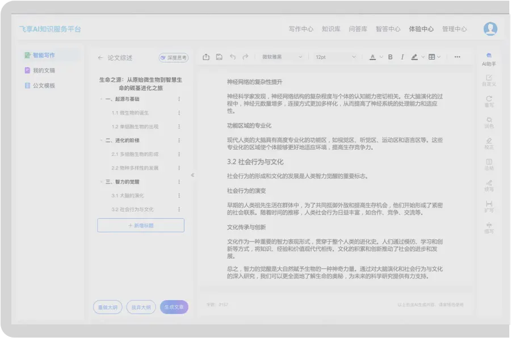
Task: Open options menu for 1.1 微生物的诞生
Action: [179, 113]
